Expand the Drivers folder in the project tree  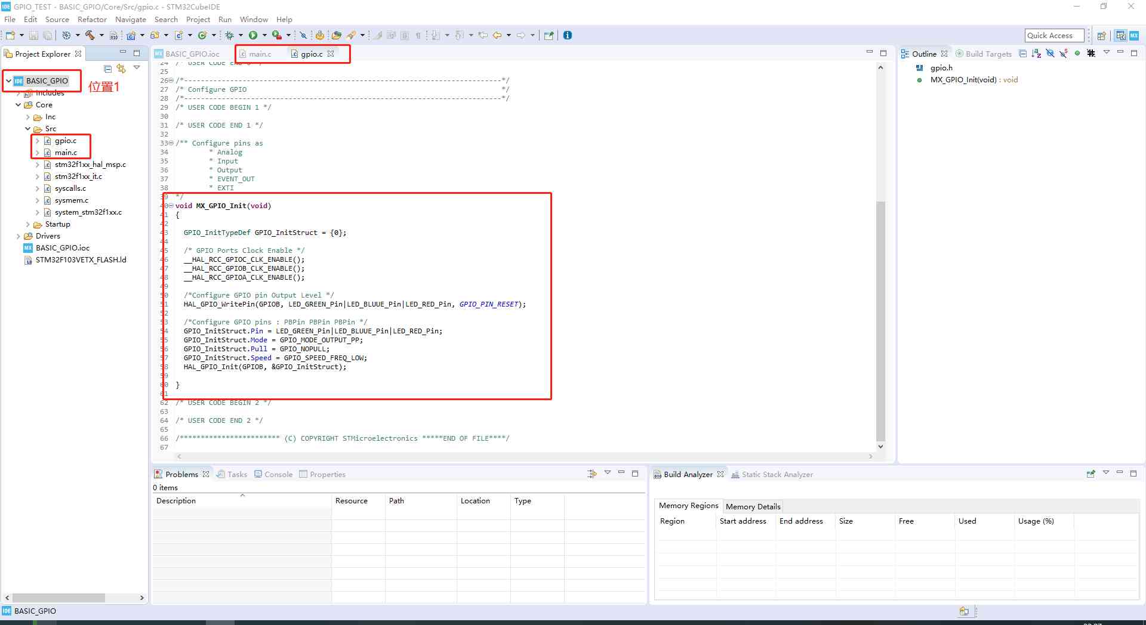(x=19, y=236)
